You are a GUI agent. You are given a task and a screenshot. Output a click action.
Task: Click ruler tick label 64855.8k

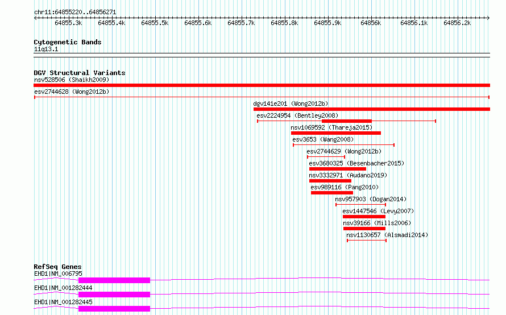pos(284,23)
